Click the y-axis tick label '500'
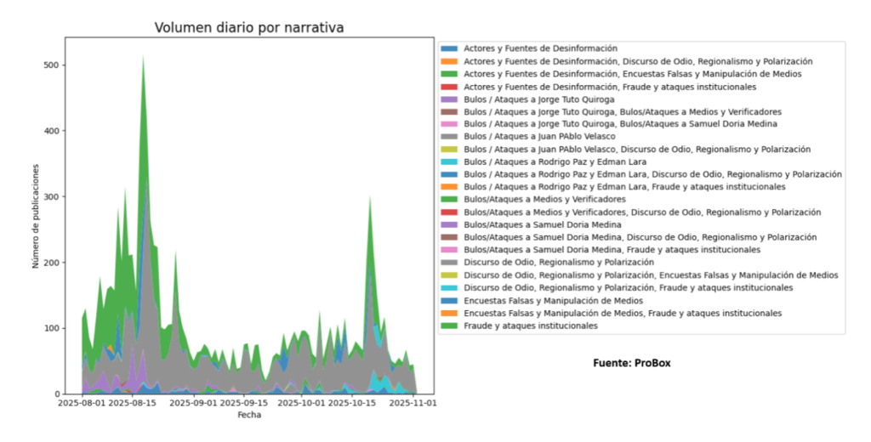 click(48, 65)
